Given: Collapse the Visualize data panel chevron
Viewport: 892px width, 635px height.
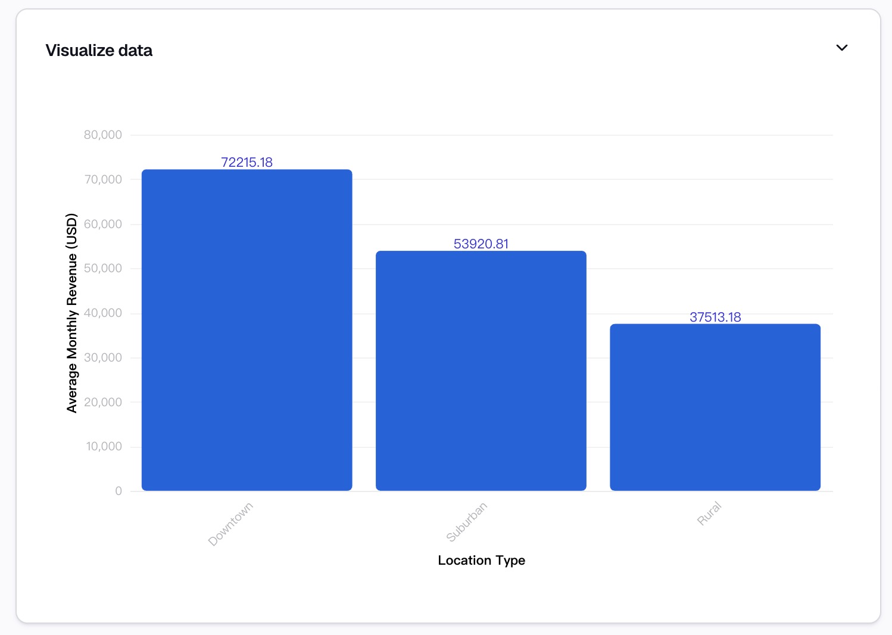Looking at the screenshot, I should 841,48.
